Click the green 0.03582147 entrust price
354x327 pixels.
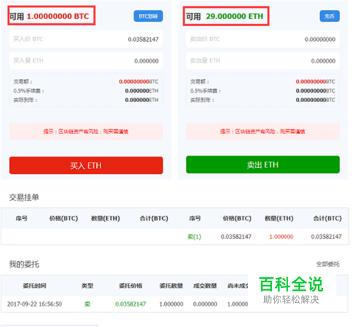pos(130,304)
